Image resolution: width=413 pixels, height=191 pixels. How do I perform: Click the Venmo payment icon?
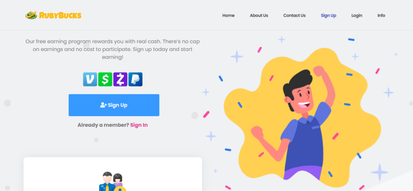tap(90, 79)
